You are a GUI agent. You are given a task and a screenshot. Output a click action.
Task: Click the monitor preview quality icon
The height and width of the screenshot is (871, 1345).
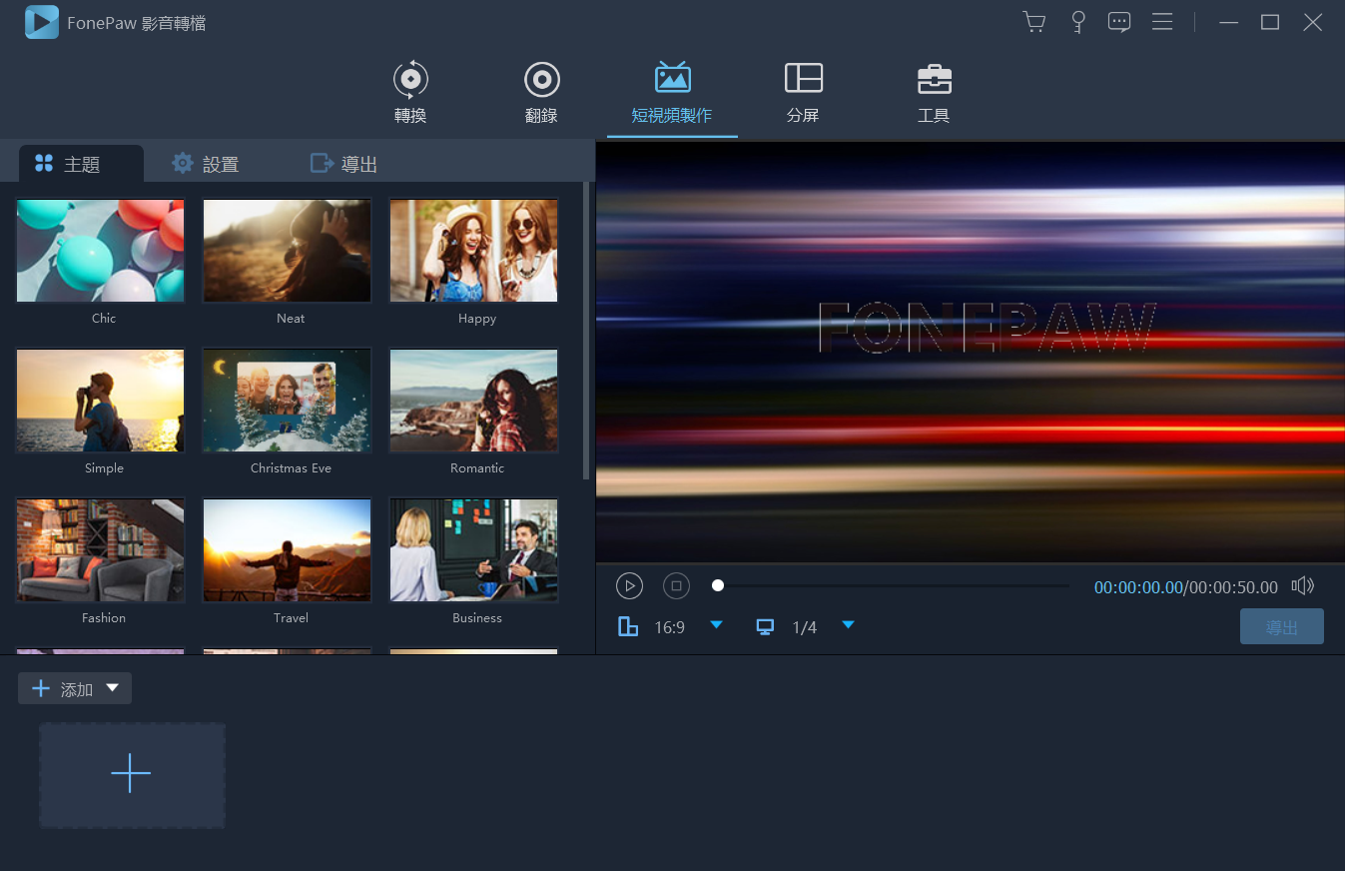[765, 627]
